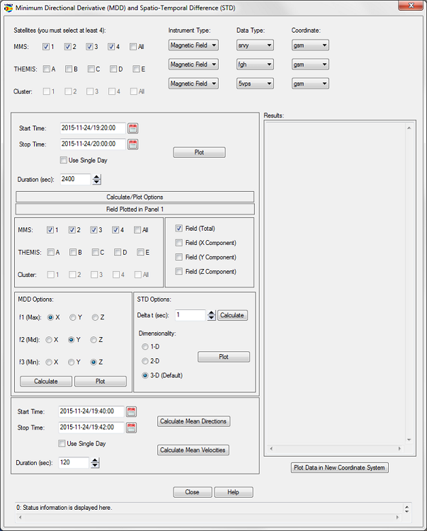Viewport: 427px width, 531px height.
Task: Increase the Delta t stepper value
Action: (x=211, y=312)
